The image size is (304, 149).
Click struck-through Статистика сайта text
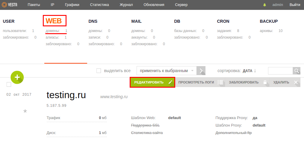[x=147, y=133]
